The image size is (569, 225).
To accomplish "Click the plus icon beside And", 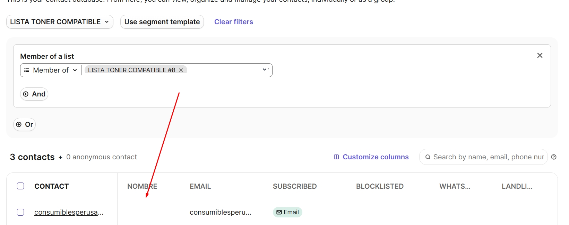I will (26, 94).
